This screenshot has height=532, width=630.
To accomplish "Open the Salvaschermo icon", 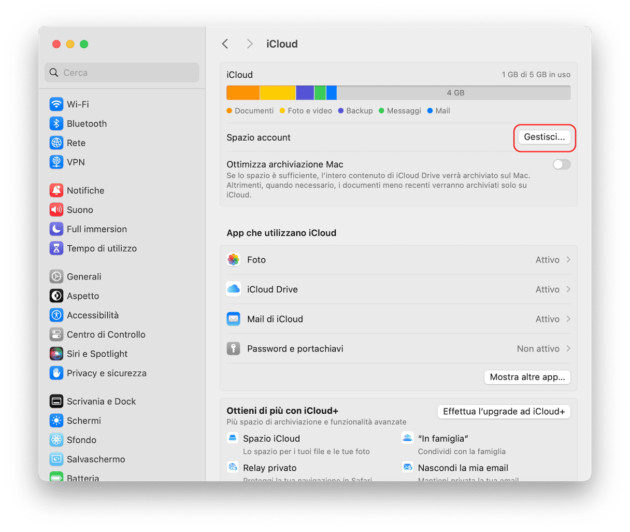I will click(56, 459).
